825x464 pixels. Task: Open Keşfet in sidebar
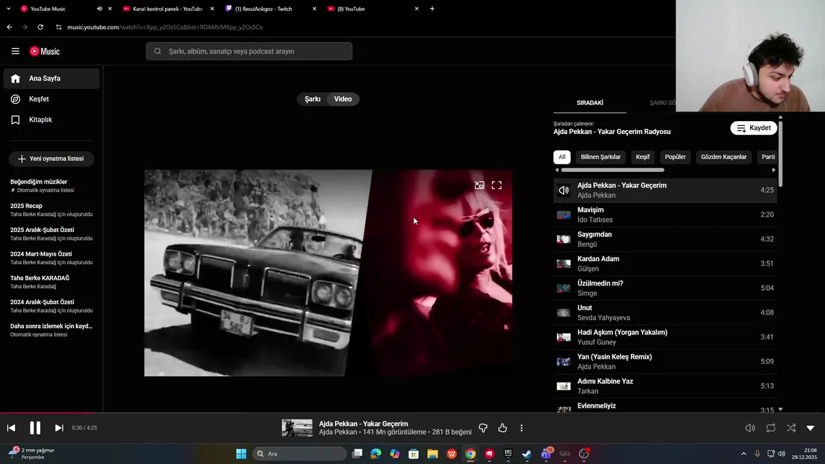(x=52, y=99)
